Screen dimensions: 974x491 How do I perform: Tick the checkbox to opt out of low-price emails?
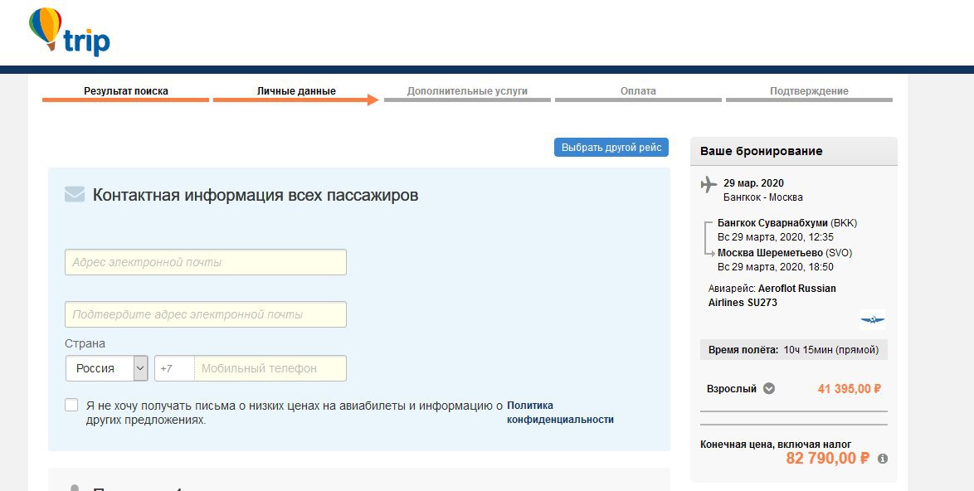tap(71, 406)
